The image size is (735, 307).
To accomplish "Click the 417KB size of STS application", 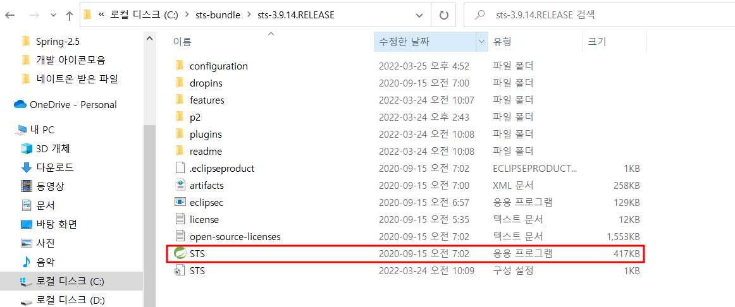I will tap(626, 254).
